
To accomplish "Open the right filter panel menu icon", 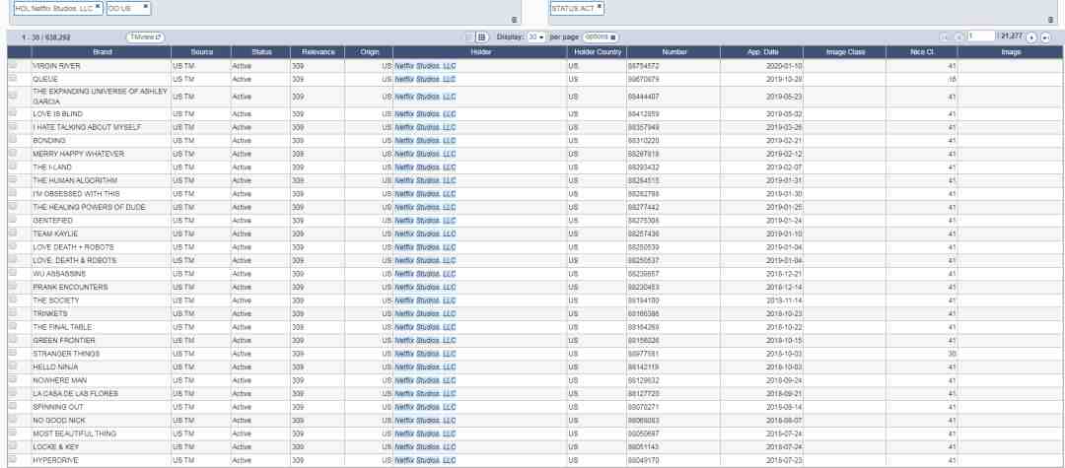I will [x=1051, y=21].
